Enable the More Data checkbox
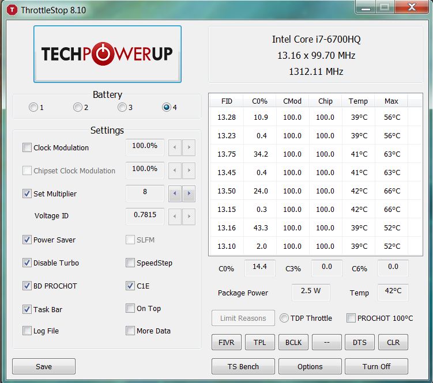 click(x=130, y=331)
